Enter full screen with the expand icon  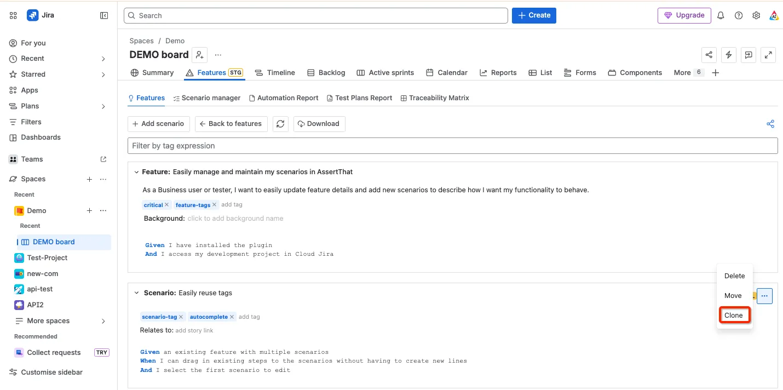[x=768, y=55]
